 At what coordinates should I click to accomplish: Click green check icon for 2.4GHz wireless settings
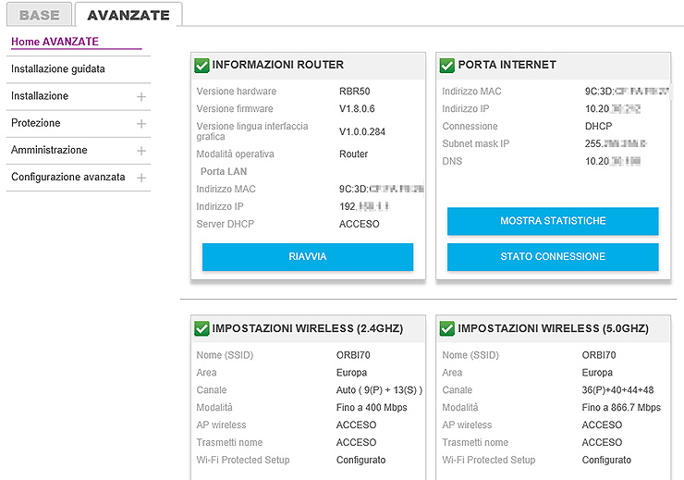202,329
